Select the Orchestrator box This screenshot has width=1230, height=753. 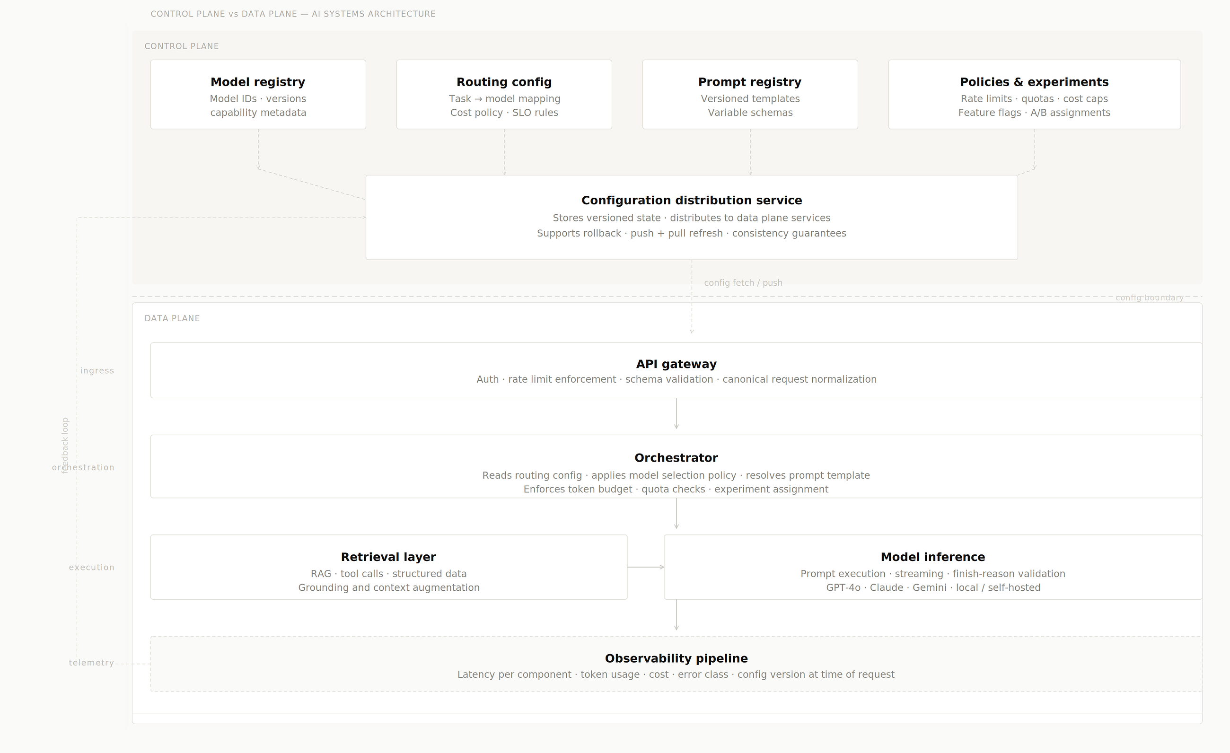pos(676,466)
